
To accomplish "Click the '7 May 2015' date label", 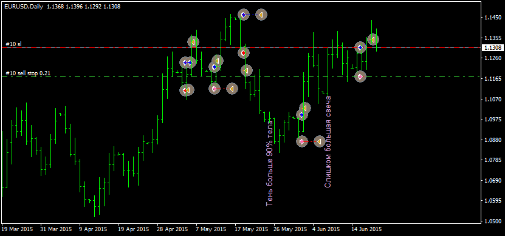I will pos(211,229).
